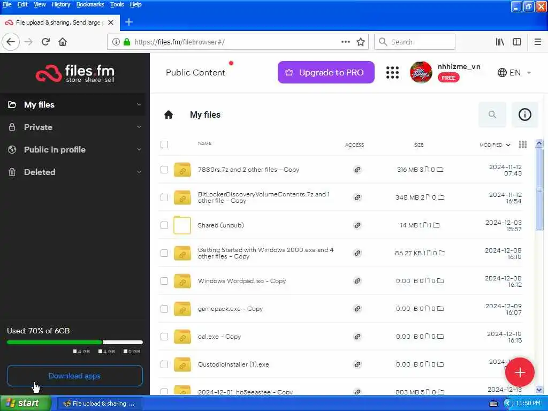
Task: Open the page actions three-dots icon
Action: point(346,42)
